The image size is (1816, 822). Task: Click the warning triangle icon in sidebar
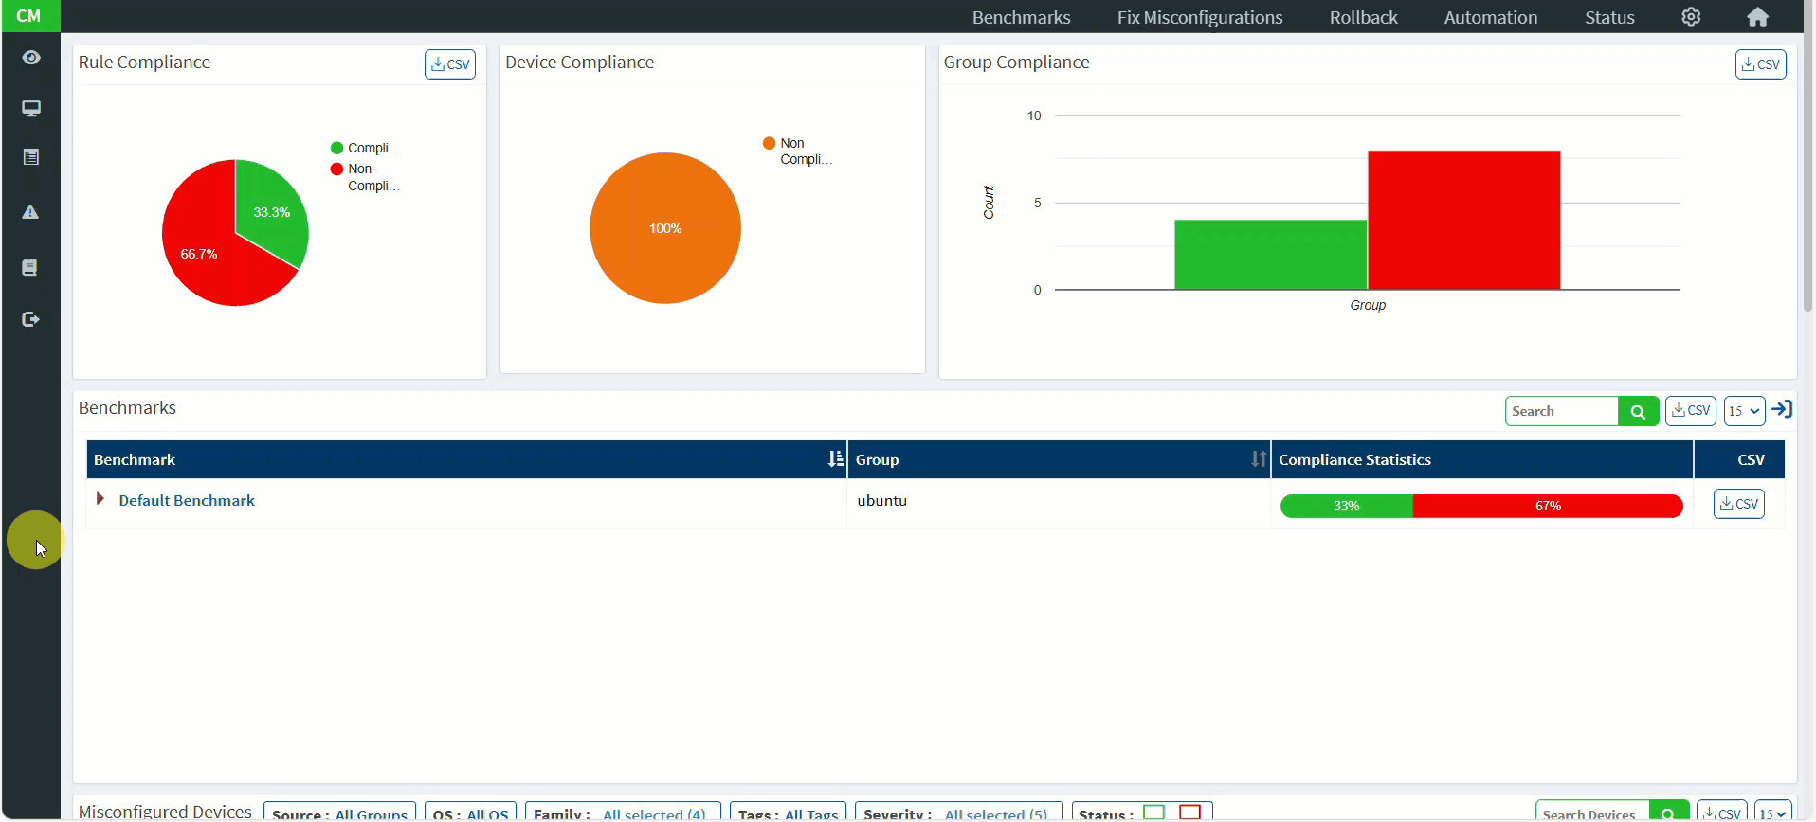[31, 212]
